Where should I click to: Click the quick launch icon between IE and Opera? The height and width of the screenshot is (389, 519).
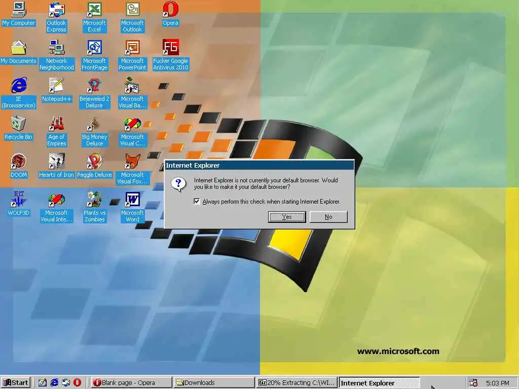tap(66, 383)
